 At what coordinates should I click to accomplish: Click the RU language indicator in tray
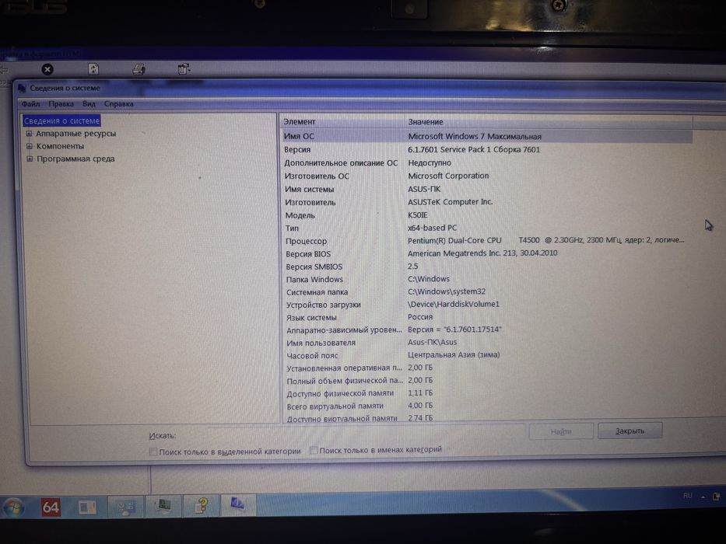[x=688, y=496]
